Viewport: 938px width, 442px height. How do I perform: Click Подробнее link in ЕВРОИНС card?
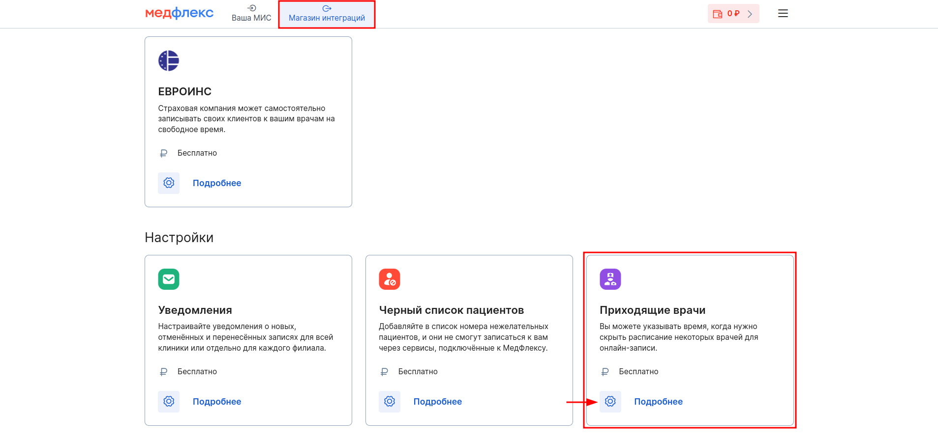pos(217,183)
